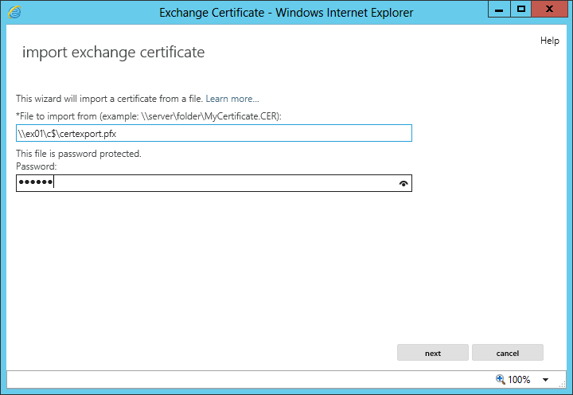Click the 'Password:' label
Screen dimensions: 573x395
click(37, 166)
